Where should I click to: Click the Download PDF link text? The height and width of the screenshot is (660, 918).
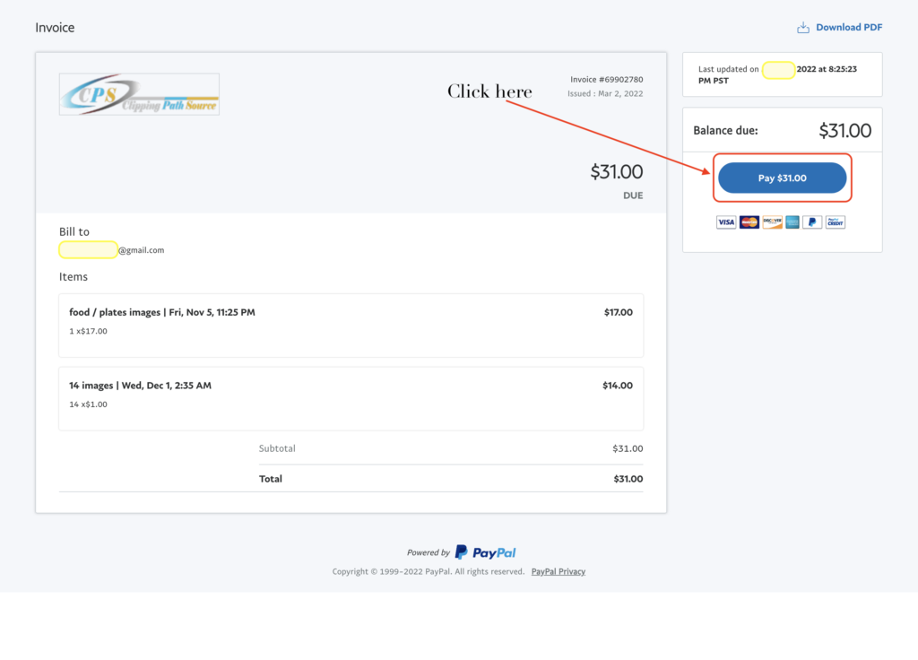tap(849, 28)
